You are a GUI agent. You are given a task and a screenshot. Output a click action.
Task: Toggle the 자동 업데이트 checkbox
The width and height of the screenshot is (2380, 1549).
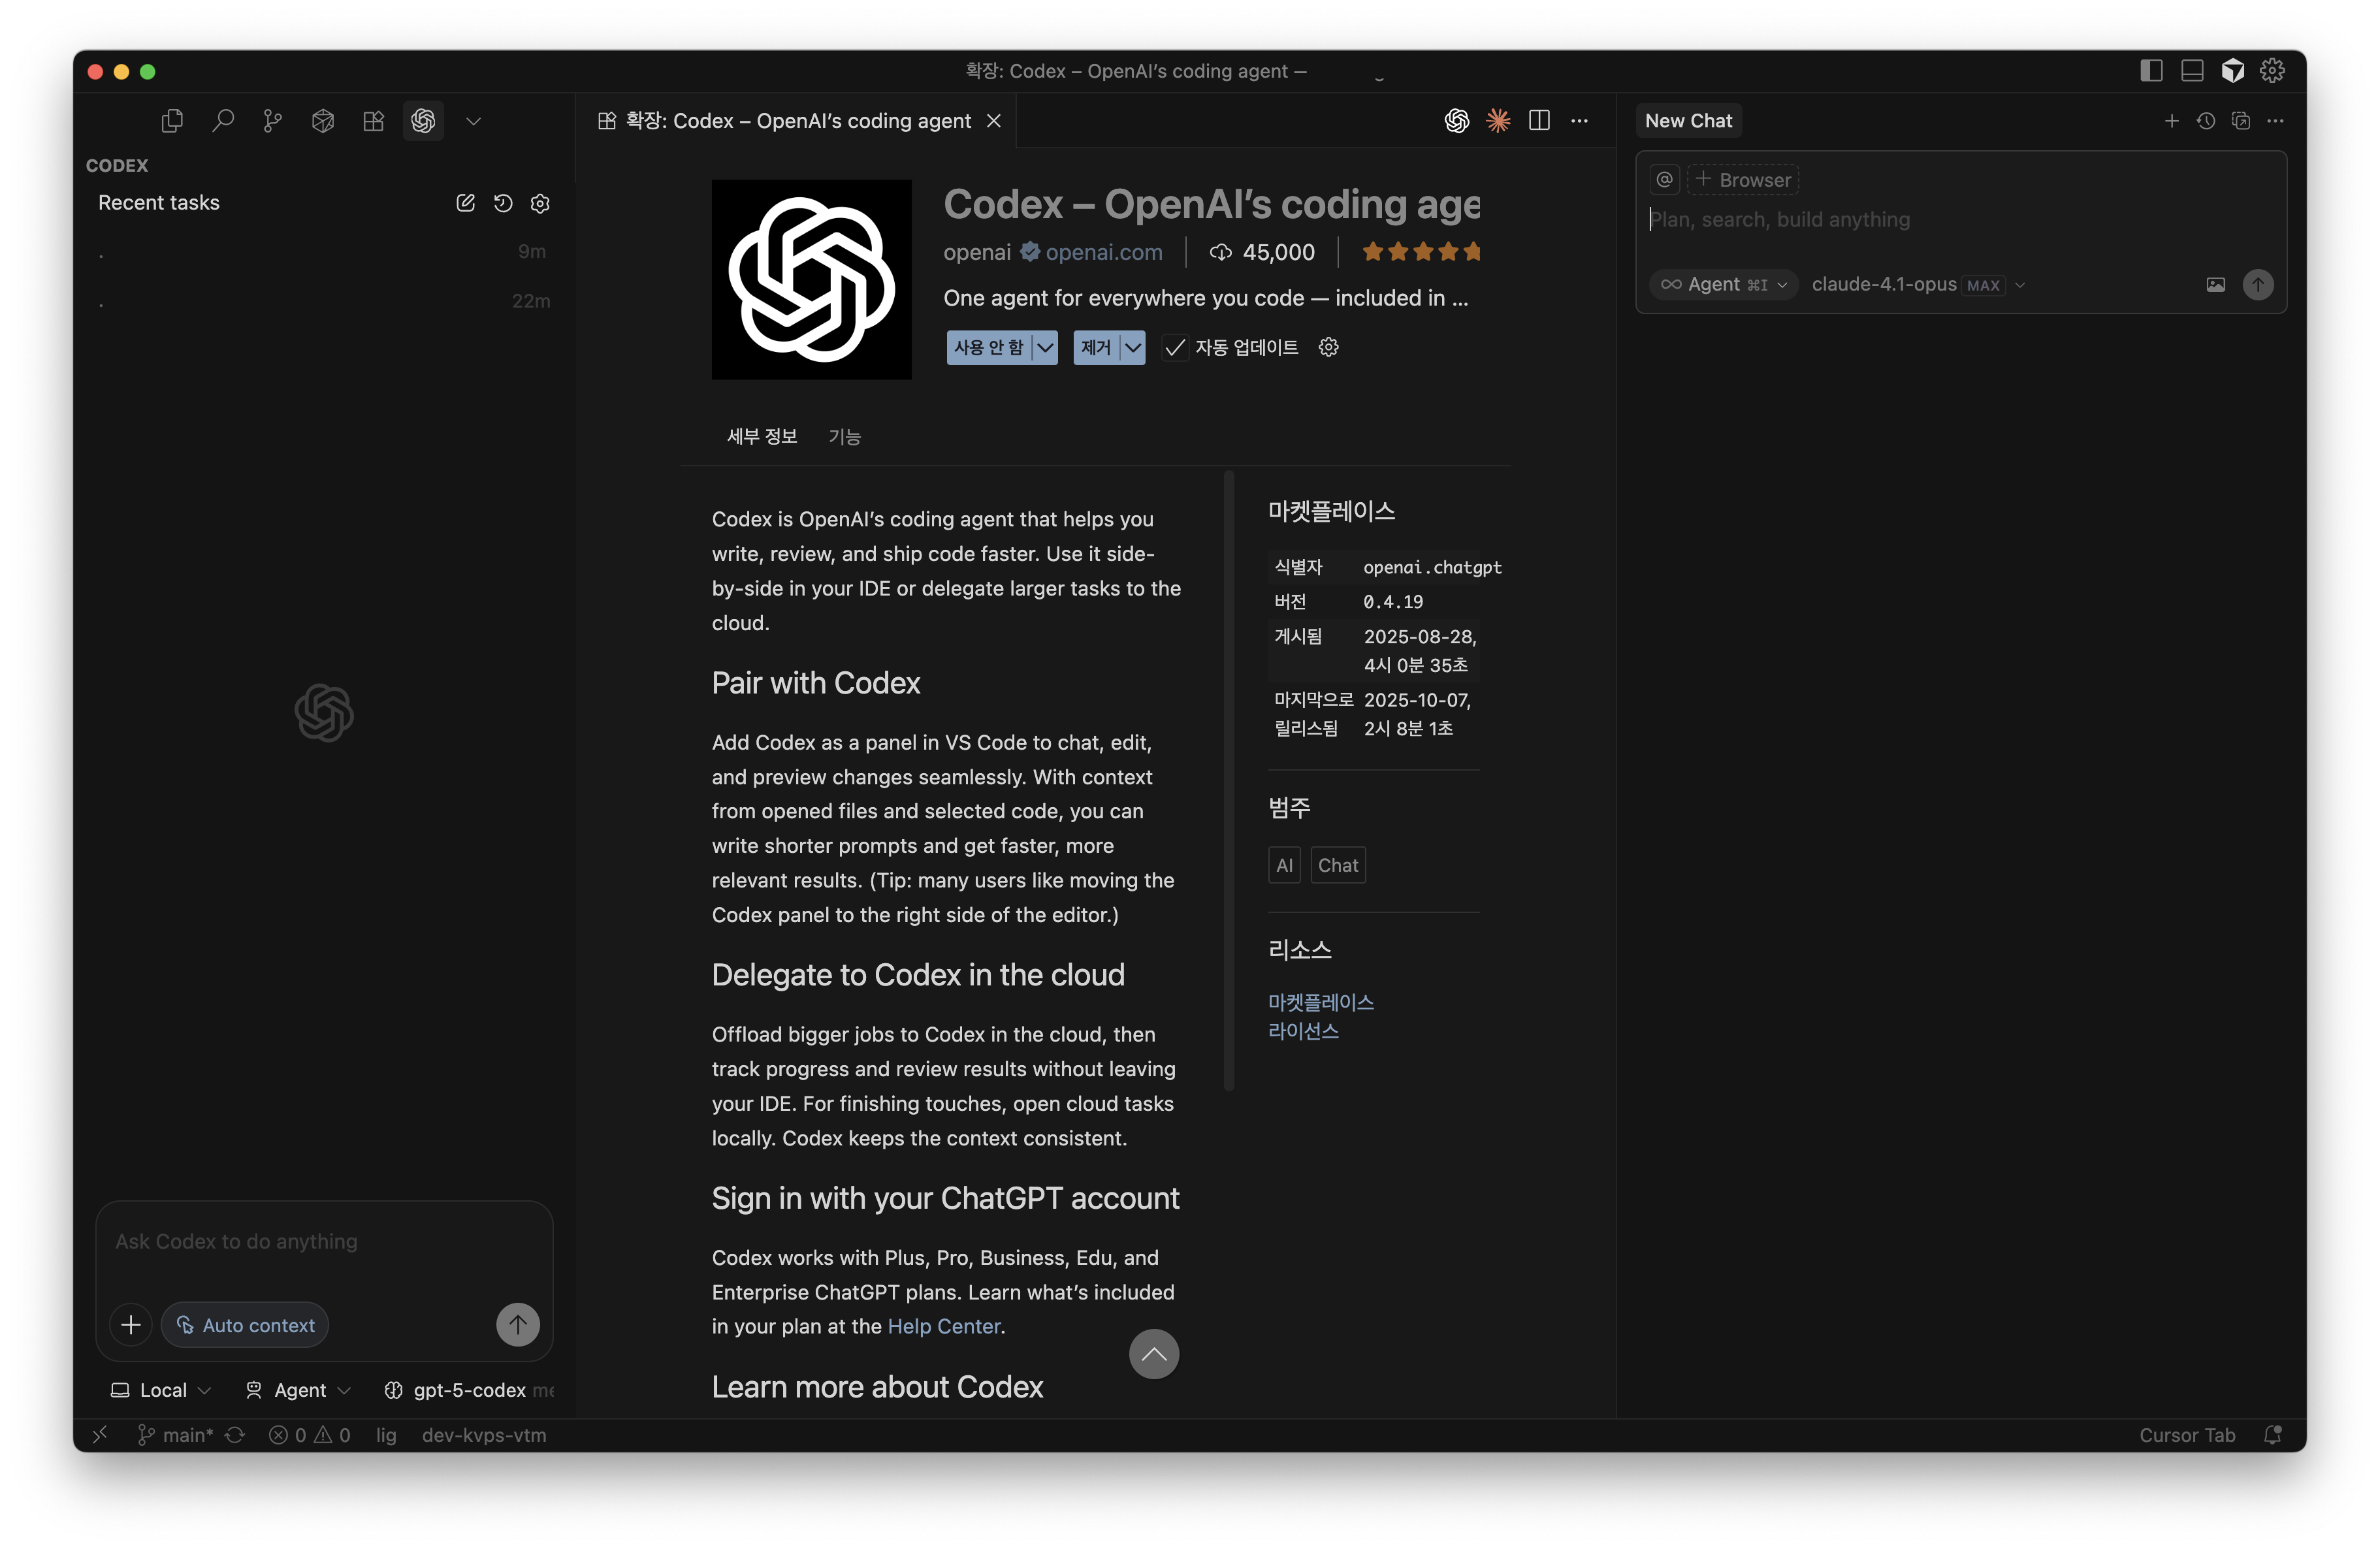pos(1176,348)
